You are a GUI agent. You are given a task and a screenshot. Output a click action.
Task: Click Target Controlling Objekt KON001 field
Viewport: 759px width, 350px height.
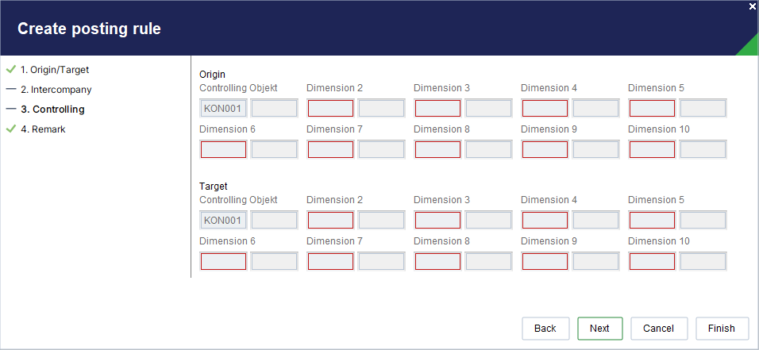(223, 221)
